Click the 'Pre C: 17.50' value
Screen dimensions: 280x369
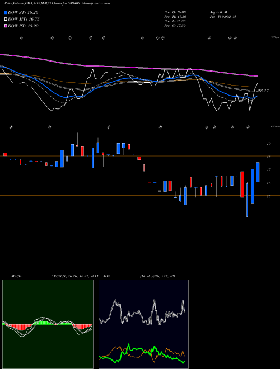pyautogui.click(x=175, y=26)
